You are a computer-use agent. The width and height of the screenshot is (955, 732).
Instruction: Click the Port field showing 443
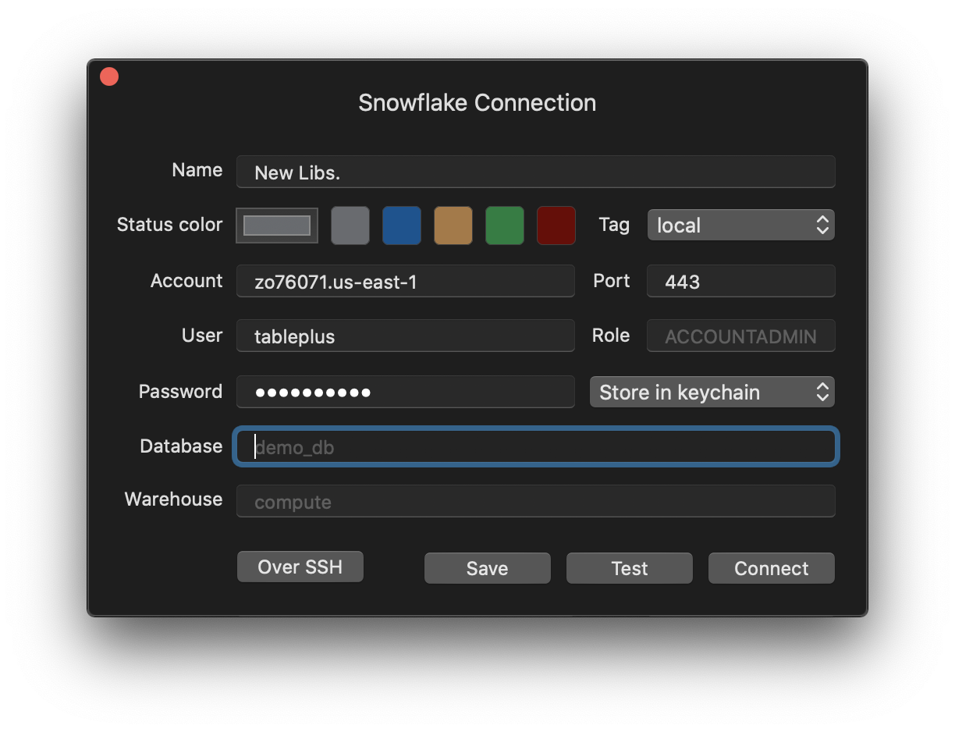(x=740, y=281)
